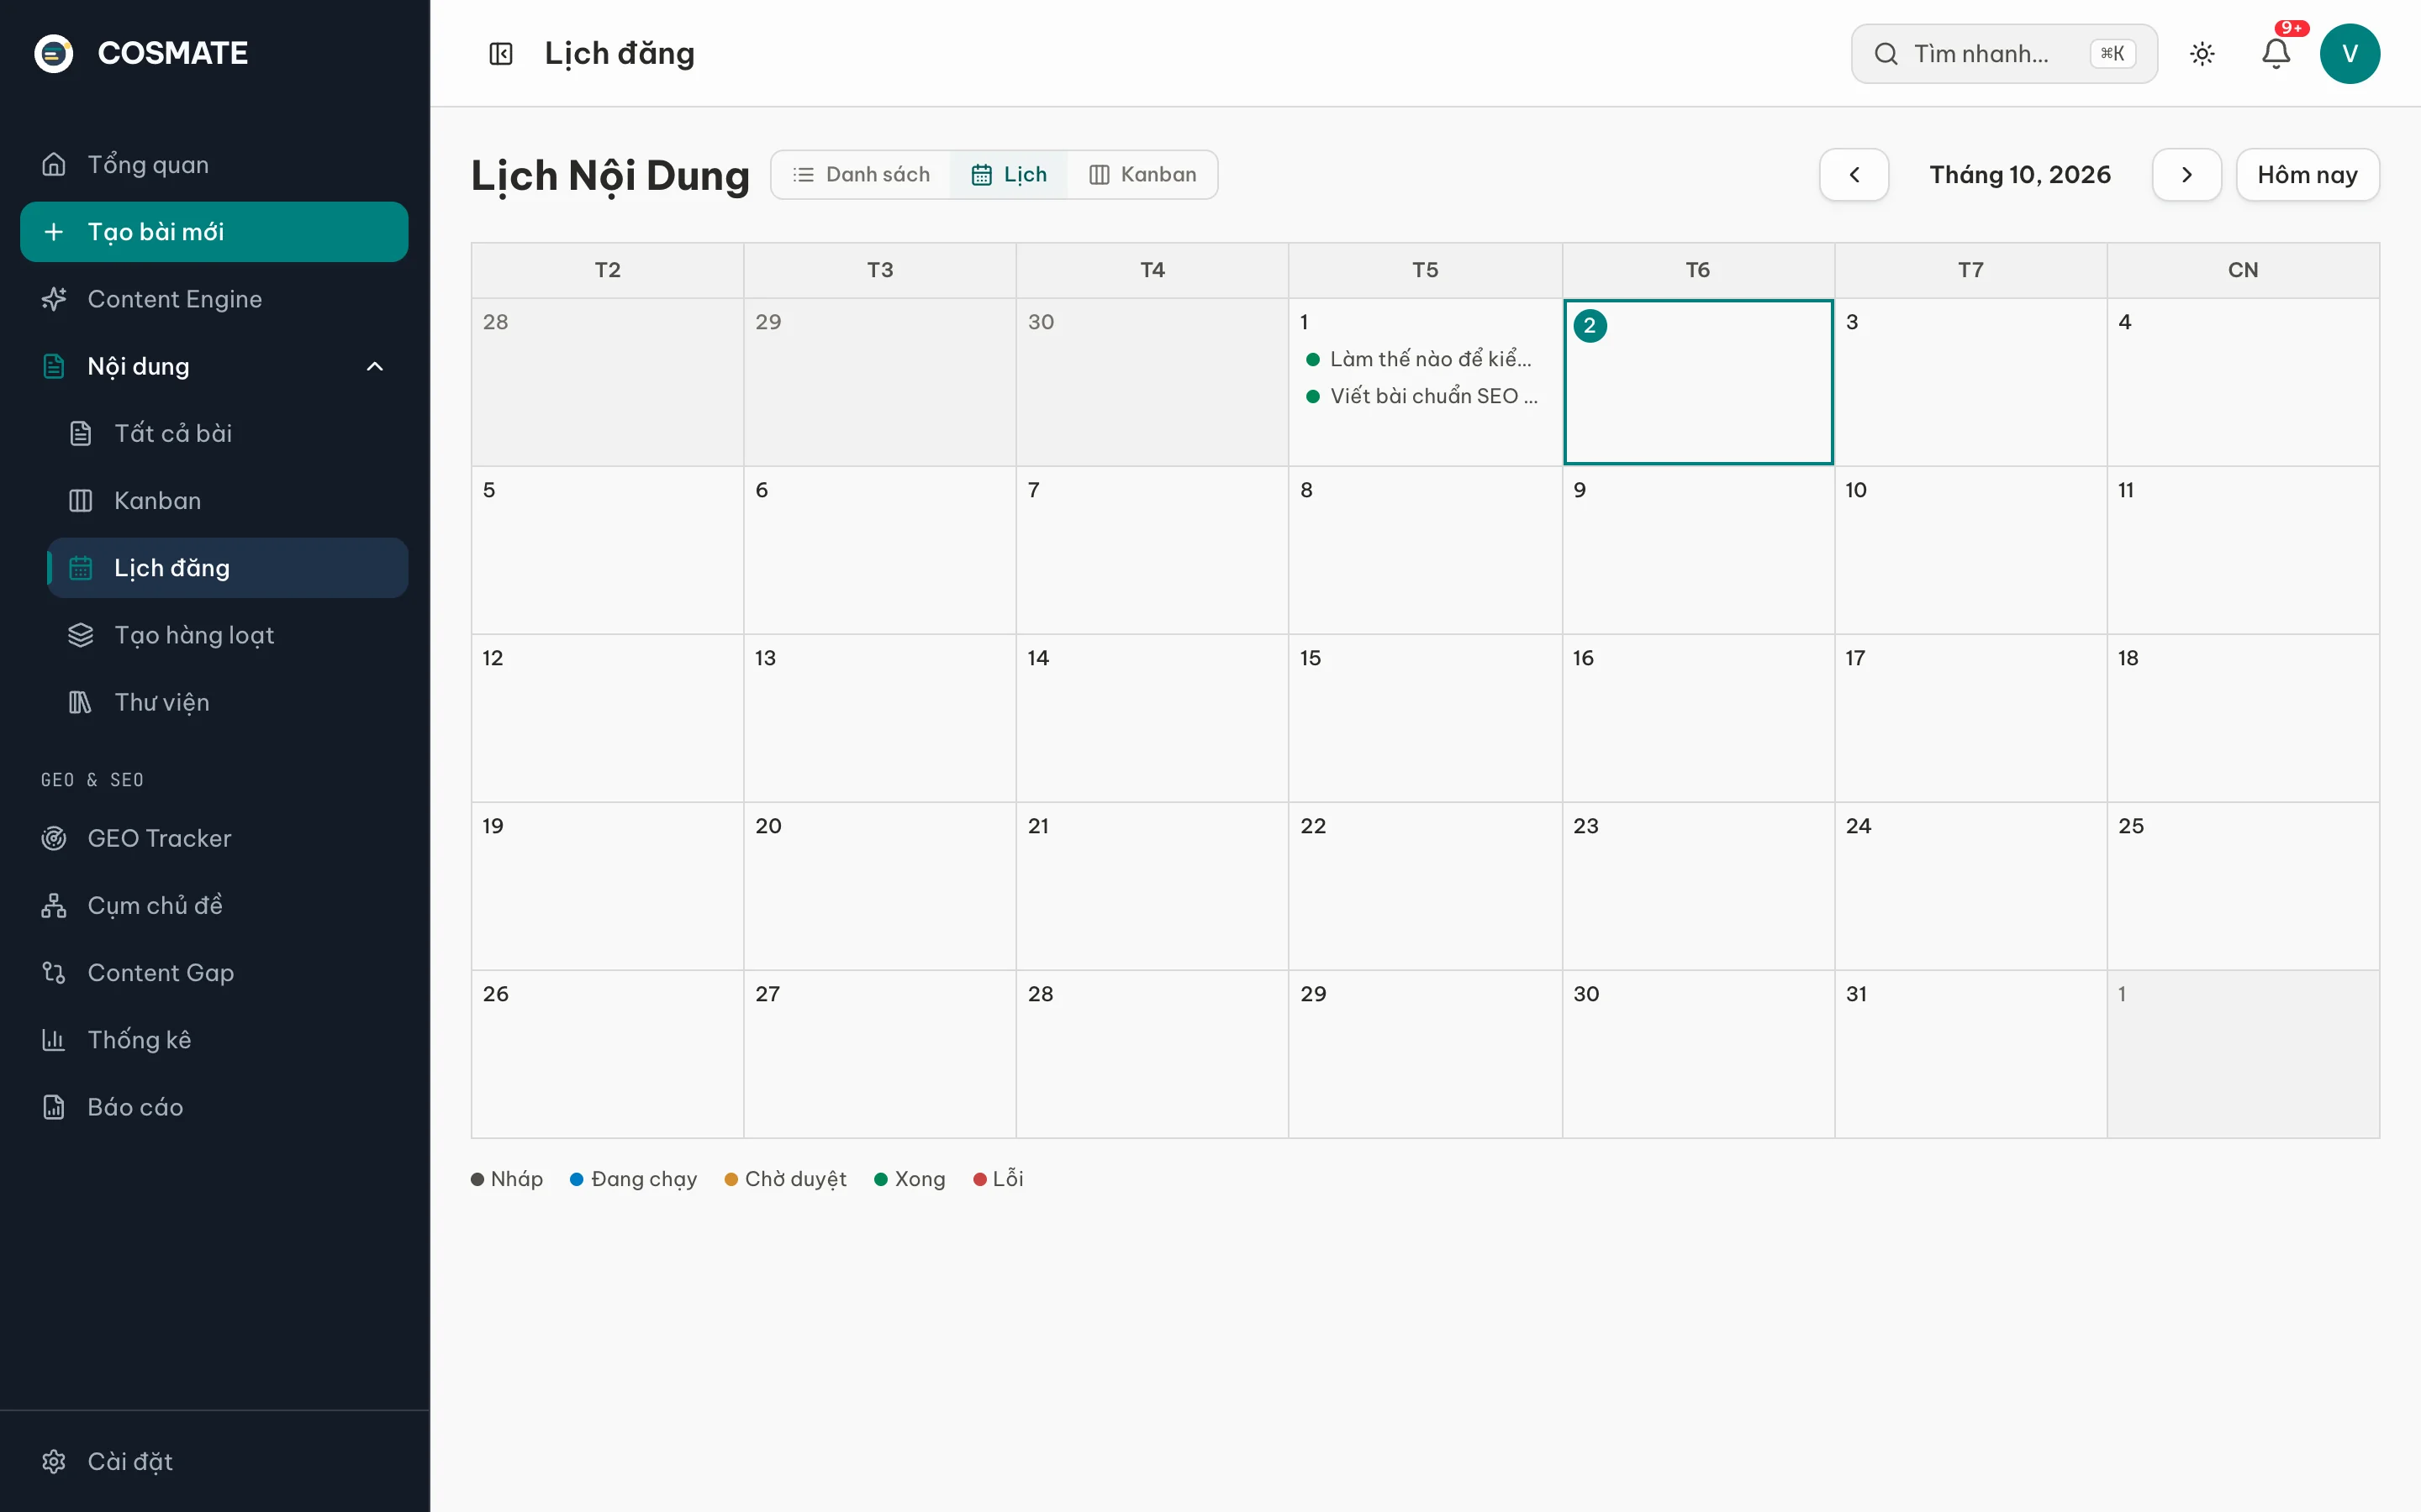Click Tạo bài mới button
Screen dimensions: 2421x1512
(214, 232)
